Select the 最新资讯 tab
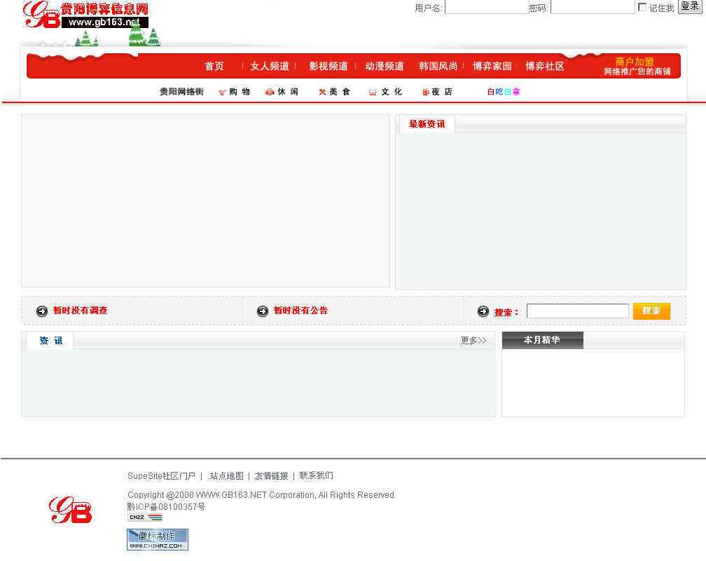This screenshot has height=561, width=706. click(427, 124)
